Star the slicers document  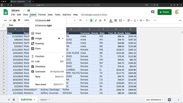pos(24,10)
